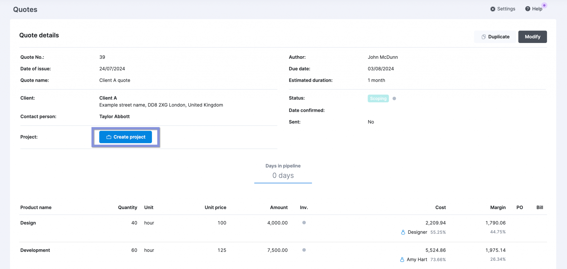Expand the Designer cost percentage details
This screenshot has width=567, height=269.
pos(438,232)
